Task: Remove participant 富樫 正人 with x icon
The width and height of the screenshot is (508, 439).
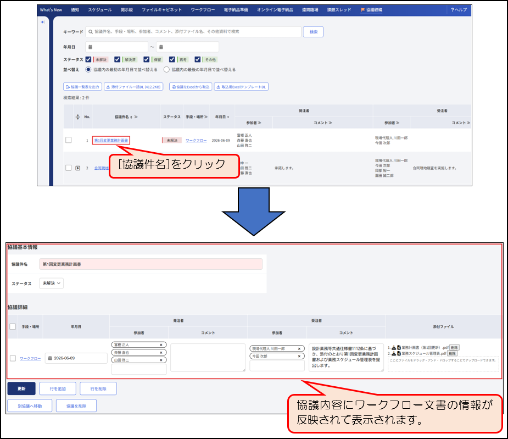Action: click(161, 344)
